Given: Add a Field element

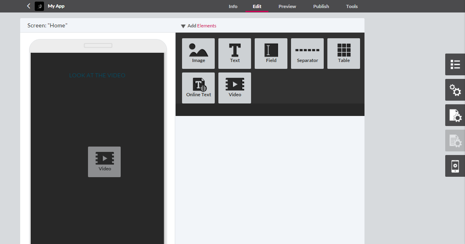Looking at the screenshot, I should (271, 54).
